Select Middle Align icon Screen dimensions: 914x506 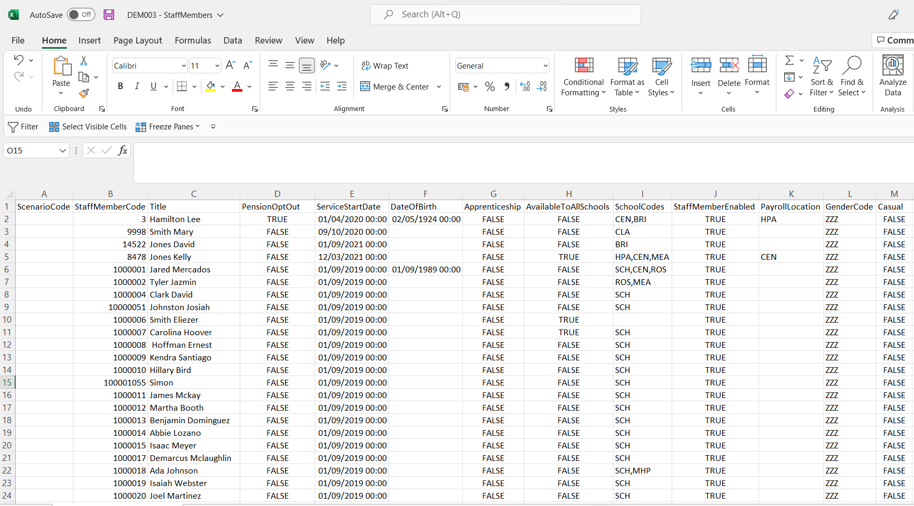pyautogui.click(x=290, y=65)
